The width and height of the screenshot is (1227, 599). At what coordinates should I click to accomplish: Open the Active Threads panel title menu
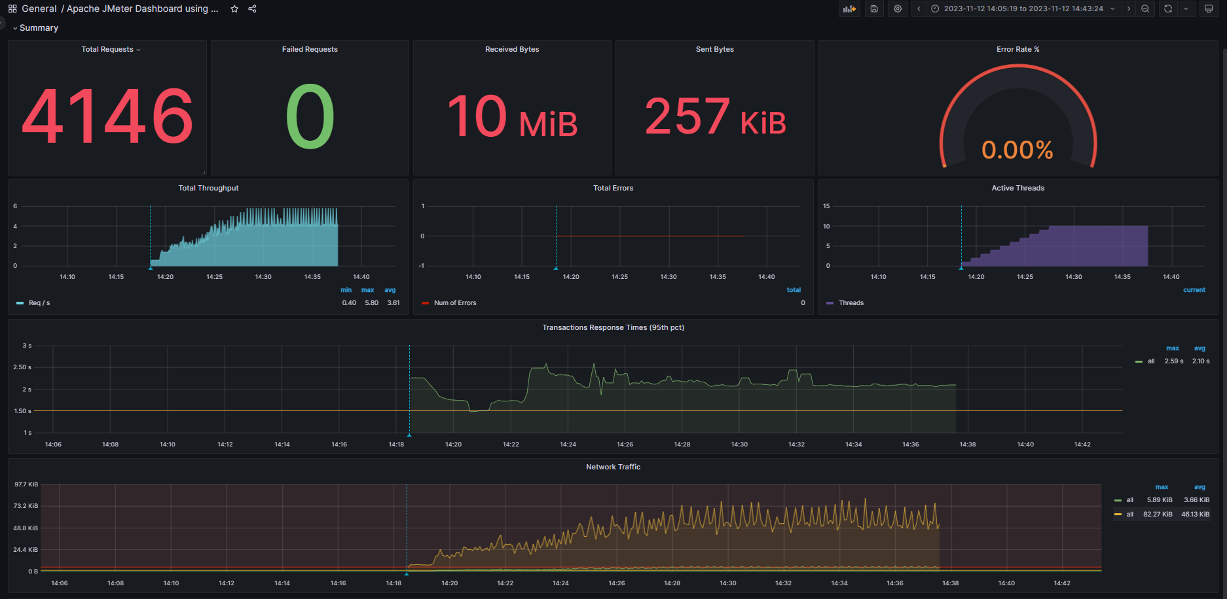[1017, 188]
